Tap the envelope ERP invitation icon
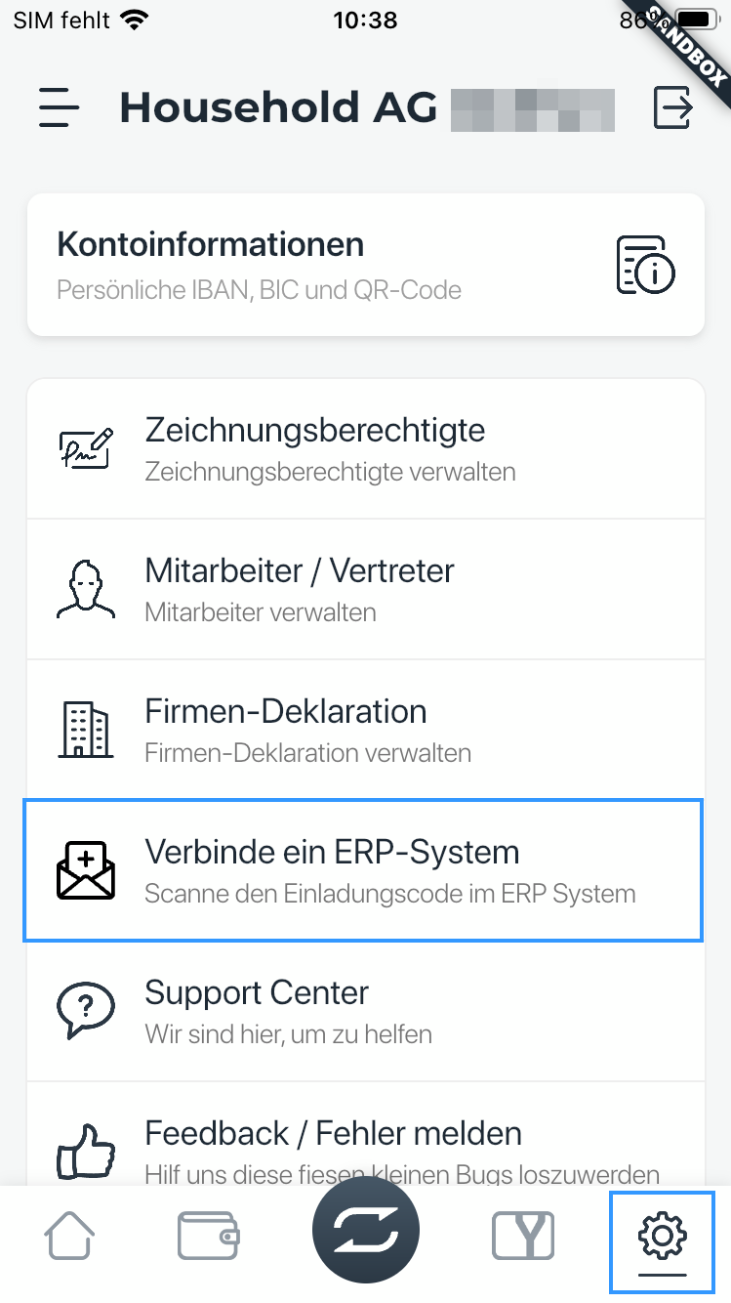 click(86, 871)
